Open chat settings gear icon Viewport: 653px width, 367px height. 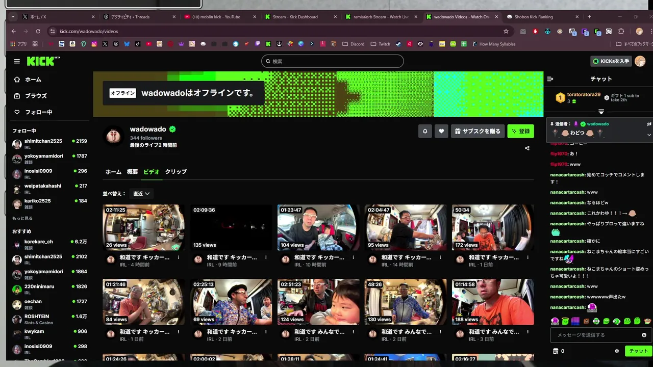coord(617,351)
